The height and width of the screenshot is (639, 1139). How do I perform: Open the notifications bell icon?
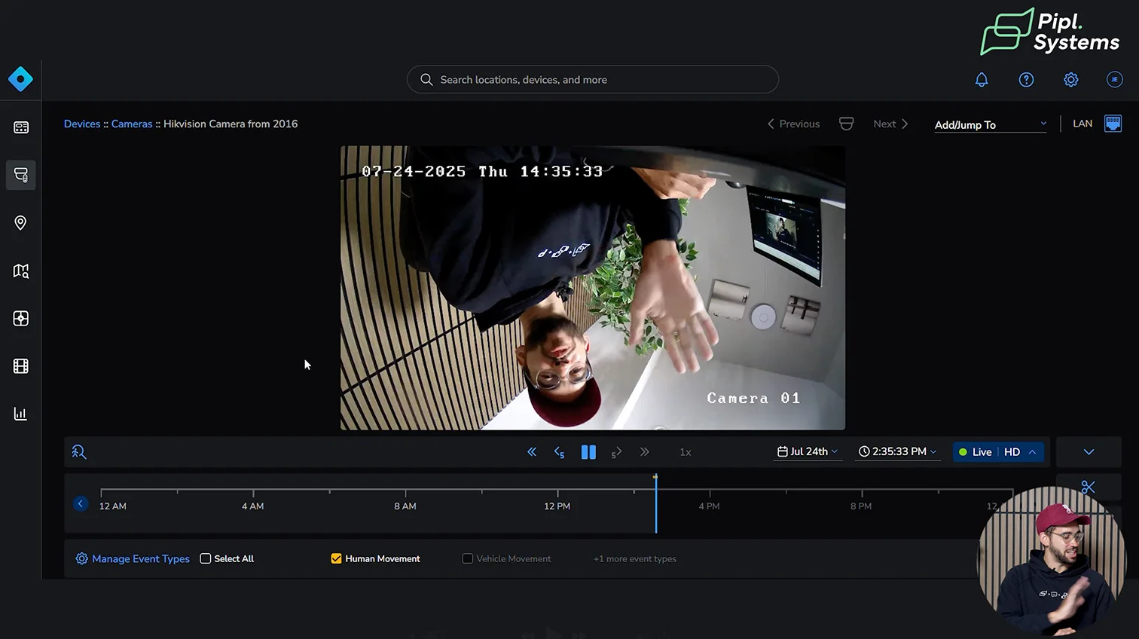pos(982,80)
